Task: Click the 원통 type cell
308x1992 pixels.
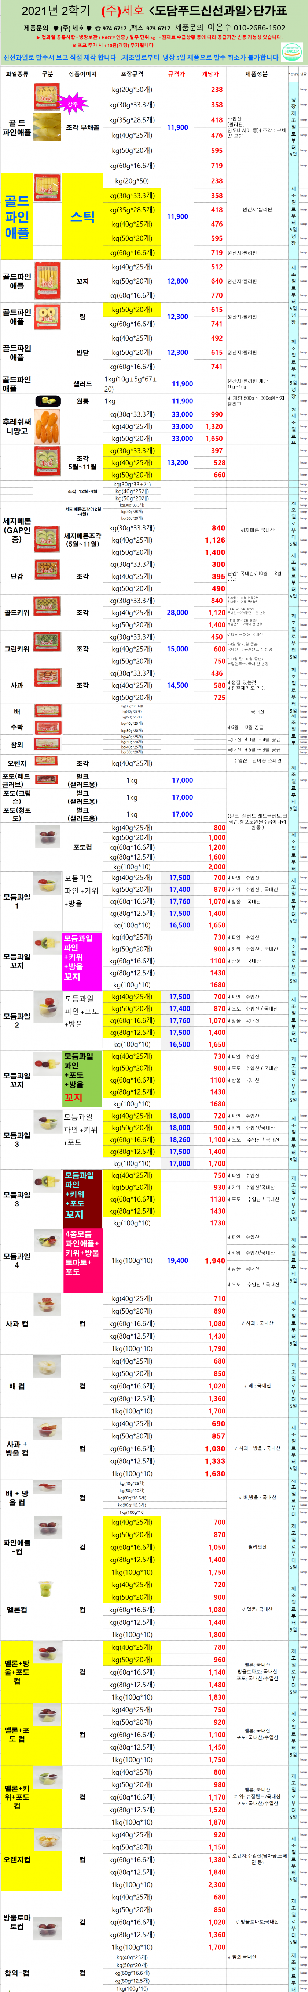Action: (x=82, y=401)
